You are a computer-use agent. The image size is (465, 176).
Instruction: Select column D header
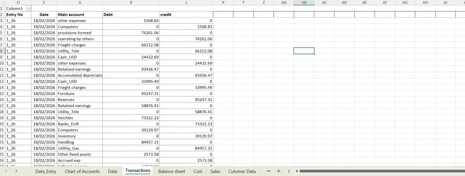(x=19, y=2)
